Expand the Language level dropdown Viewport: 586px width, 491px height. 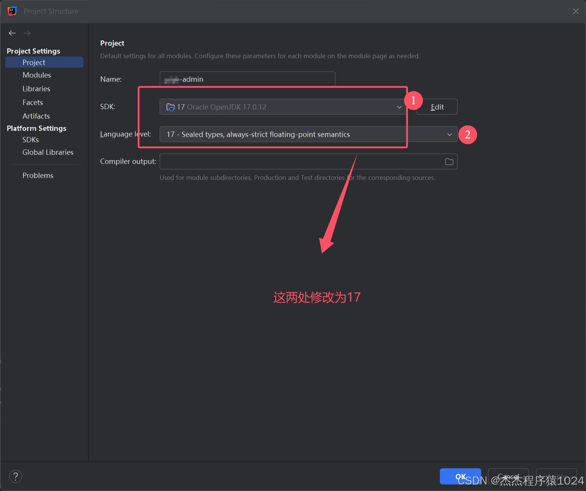click(449, 134)
